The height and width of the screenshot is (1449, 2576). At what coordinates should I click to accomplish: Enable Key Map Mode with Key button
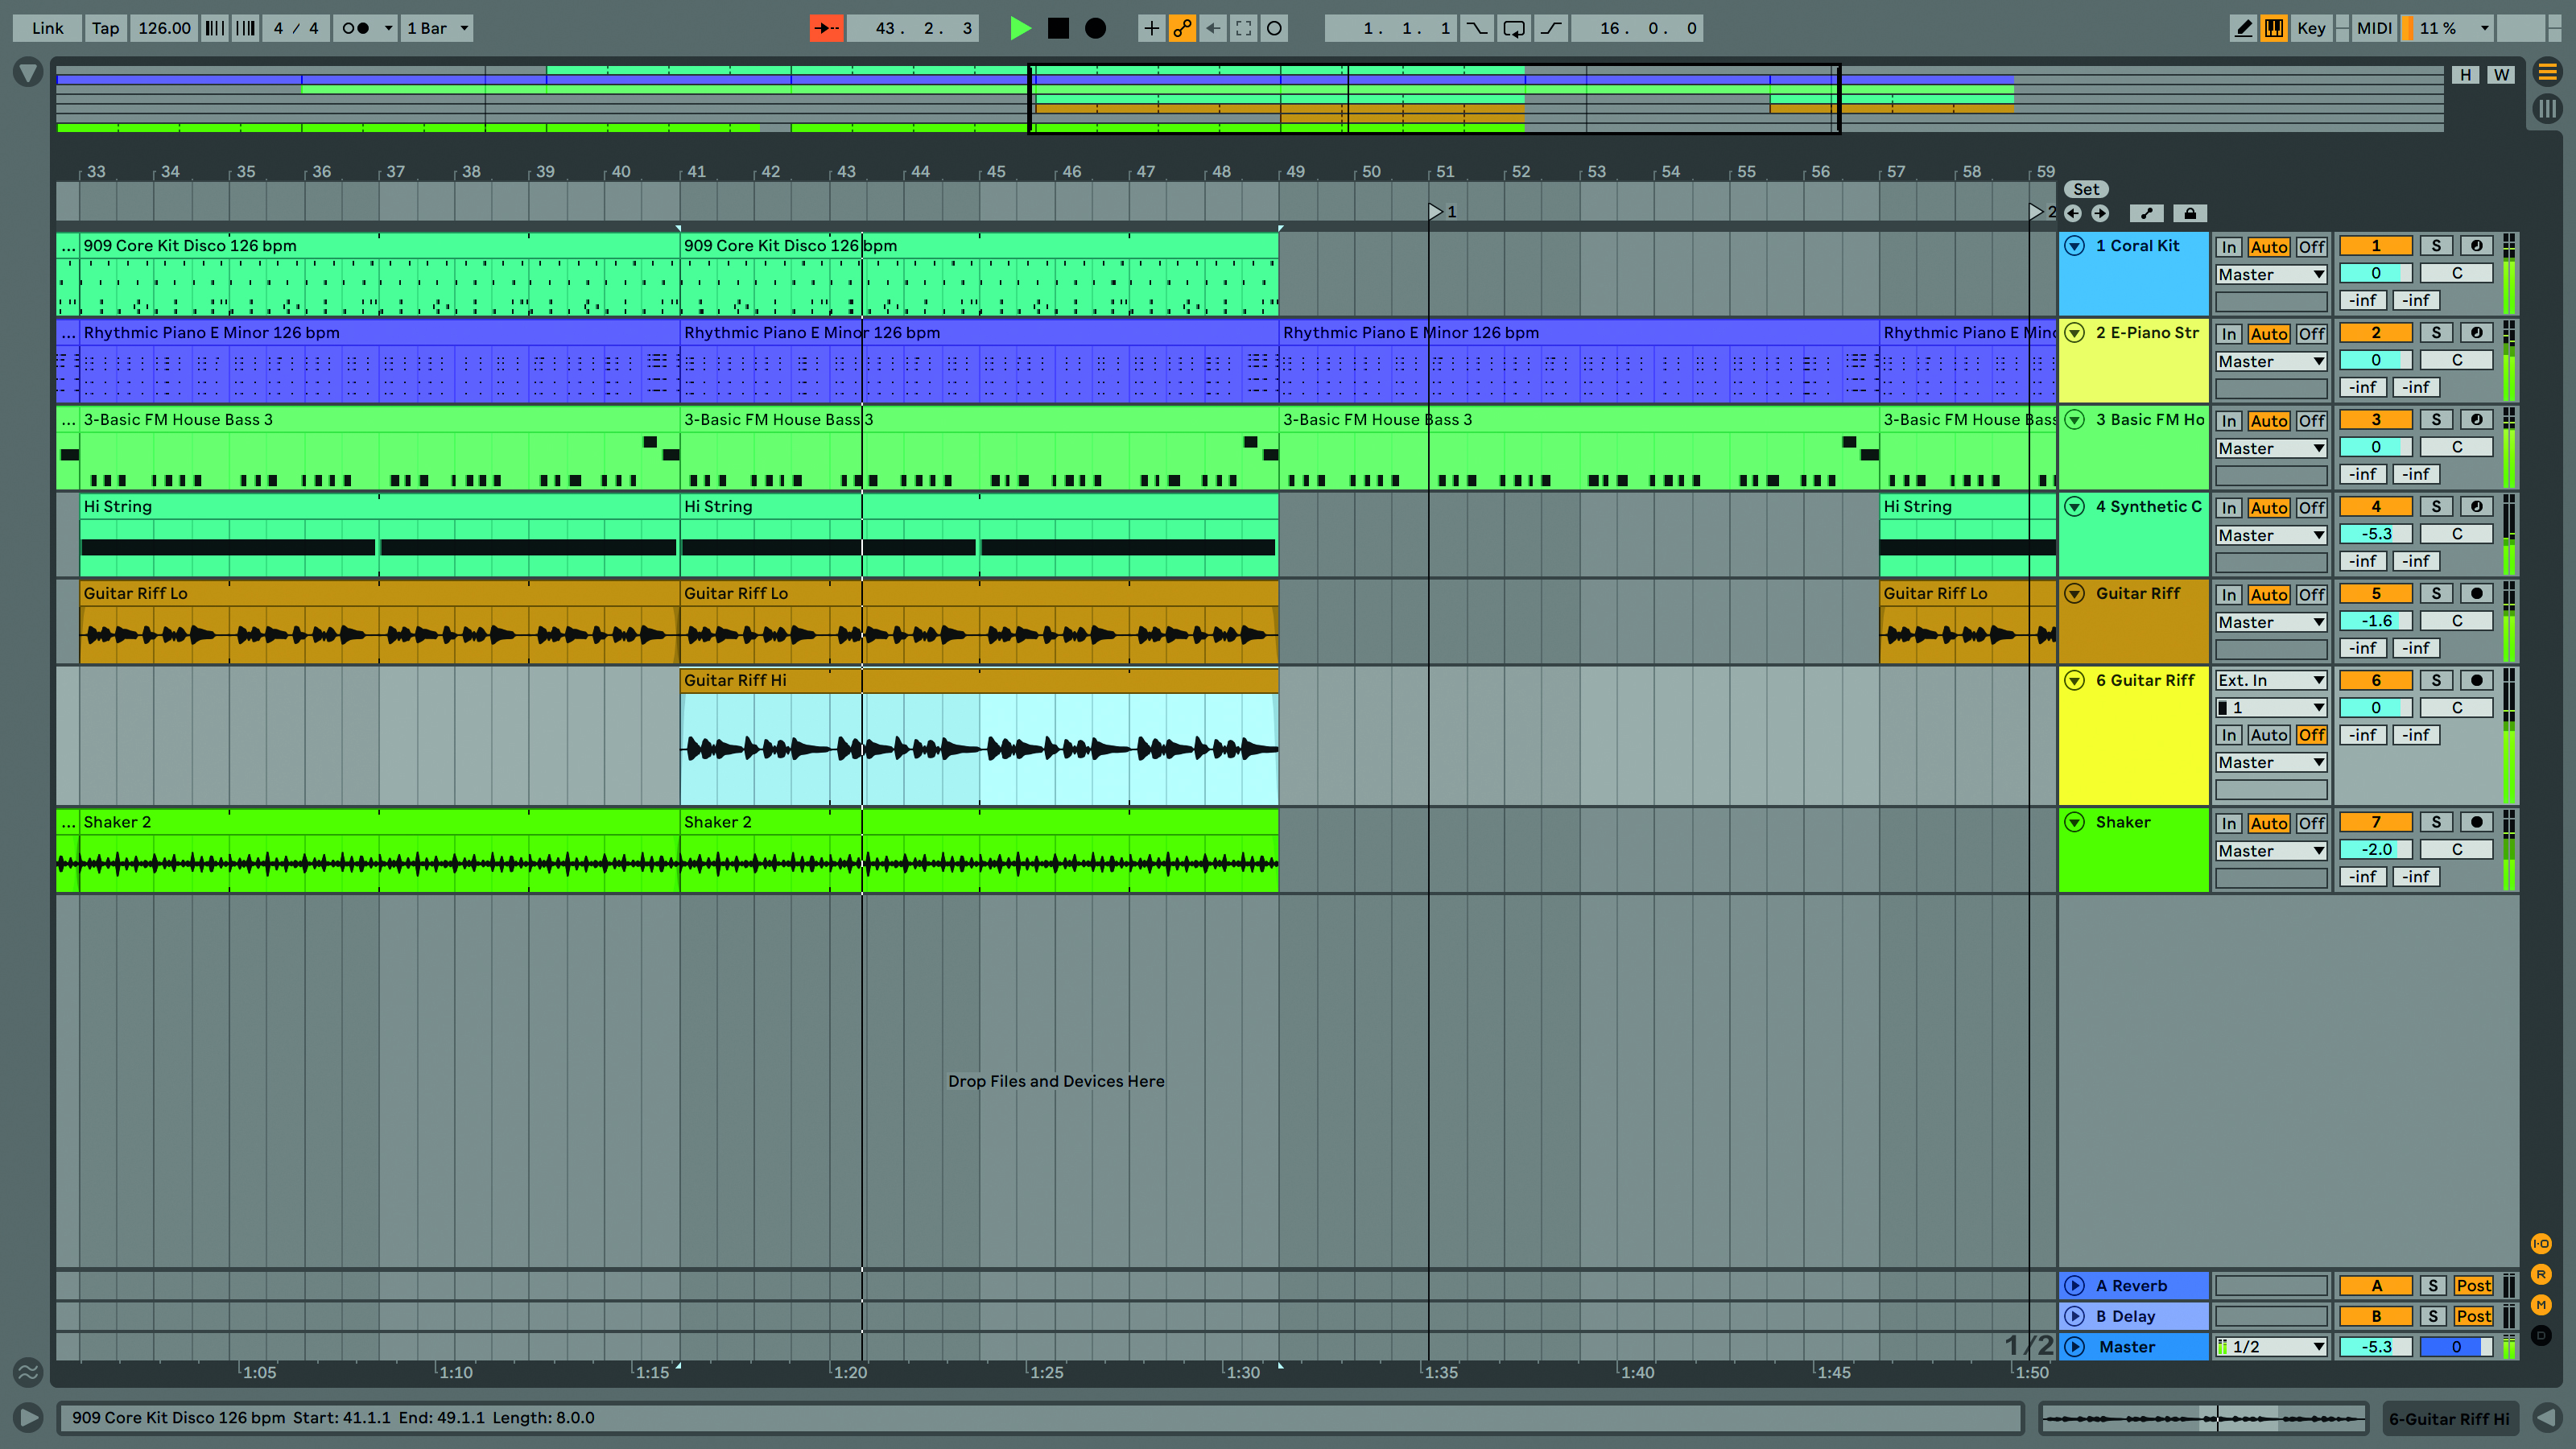(x=2311, y=28)
